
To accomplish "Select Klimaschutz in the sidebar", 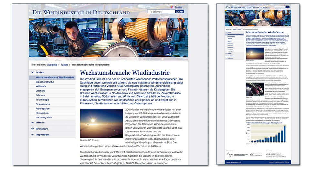I will click(42, 113).
